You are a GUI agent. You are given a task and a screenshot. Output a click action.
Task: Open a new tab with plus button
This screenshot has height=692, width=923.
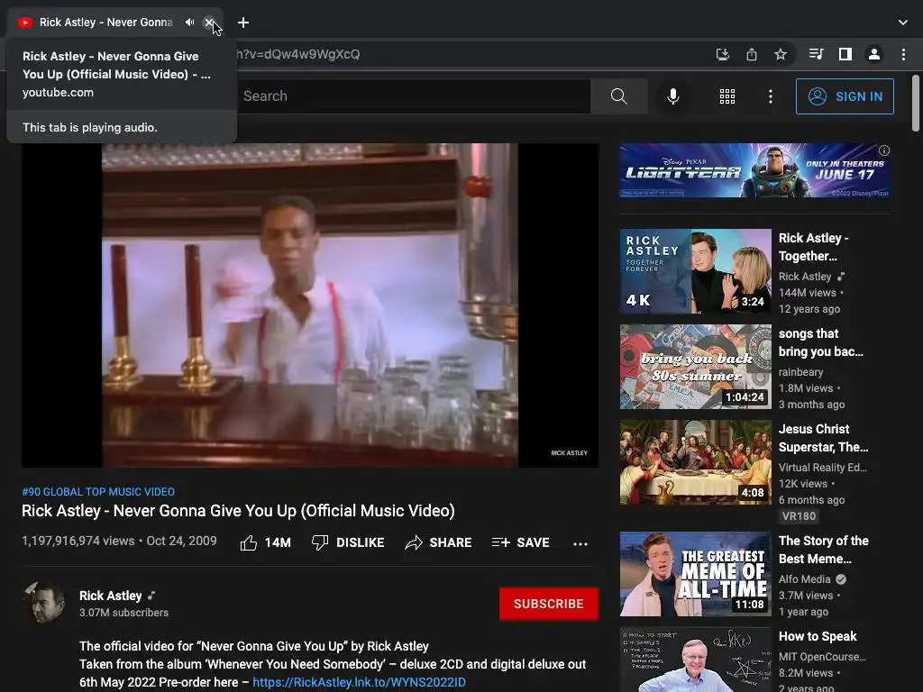tap(243, 23)
